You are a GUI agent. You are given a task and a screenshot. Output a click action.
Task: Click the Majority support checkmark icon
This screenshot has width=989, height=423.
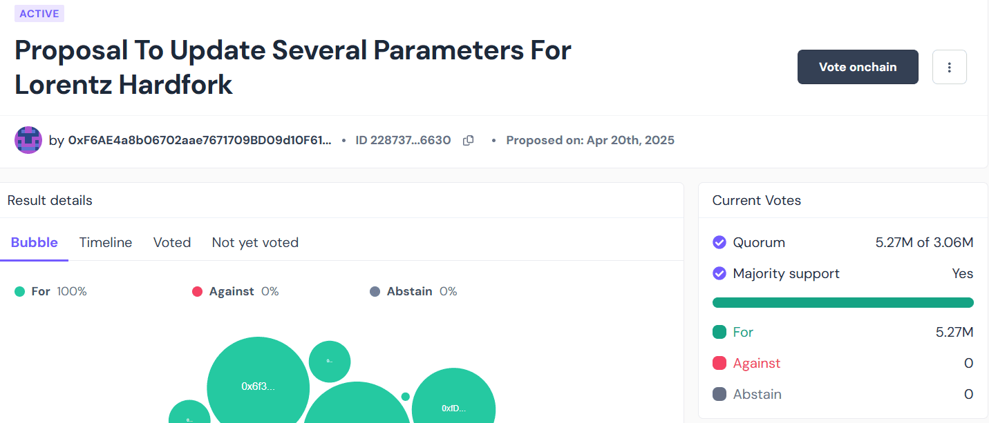(x=719, y=273)
